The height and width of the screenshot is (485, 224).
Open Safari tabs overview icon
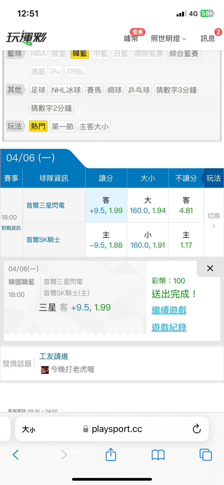(206, 454)
